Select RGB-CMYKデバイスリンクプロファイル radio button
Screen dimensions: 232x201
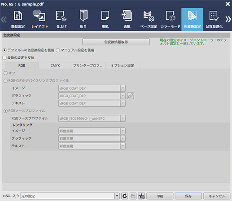click(x=5, y=81)
